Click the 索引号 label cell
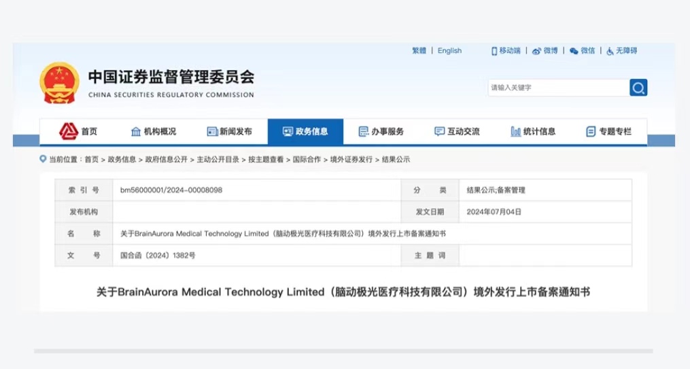The width and height of the screenshot is (690, 369). (x=84, y=190)
